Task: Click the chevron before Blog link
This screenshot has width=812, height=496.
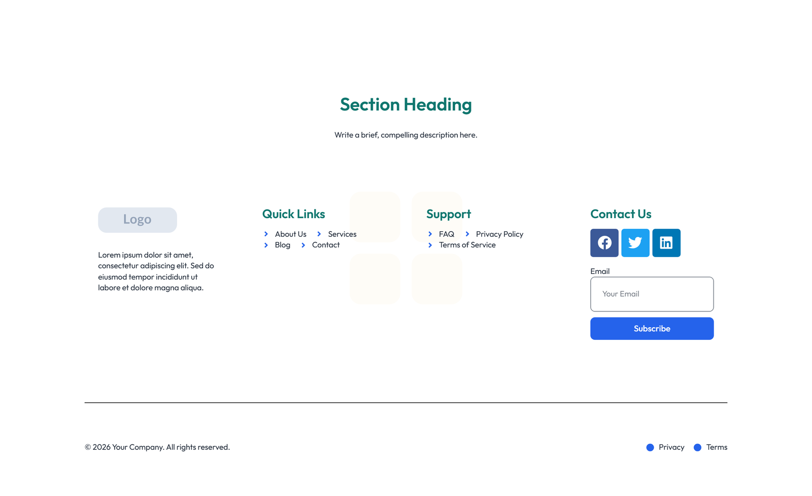Action: 266,245
